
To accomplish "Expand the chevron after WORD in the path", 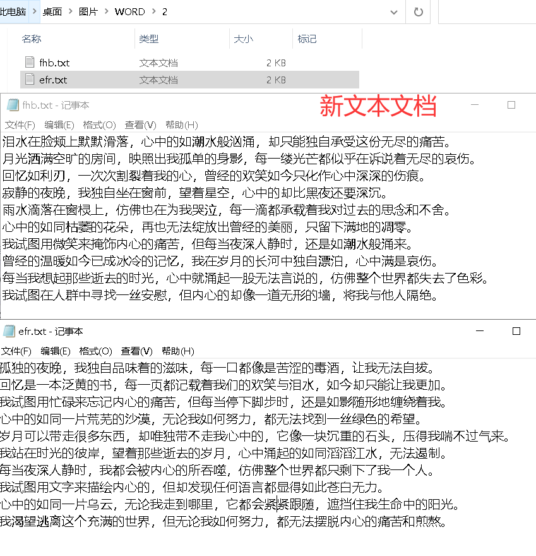I will [x=154, y=11].
